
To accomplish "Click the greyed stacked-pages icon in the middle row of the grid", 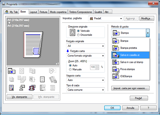I will (x=12, y=79).
